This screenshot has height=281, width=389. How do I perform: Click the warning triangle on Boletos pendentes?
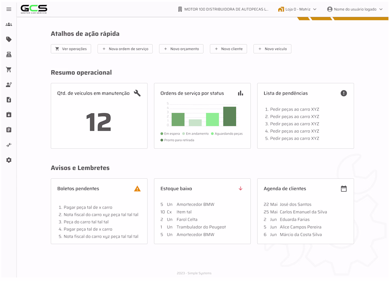tap(137, 189)
